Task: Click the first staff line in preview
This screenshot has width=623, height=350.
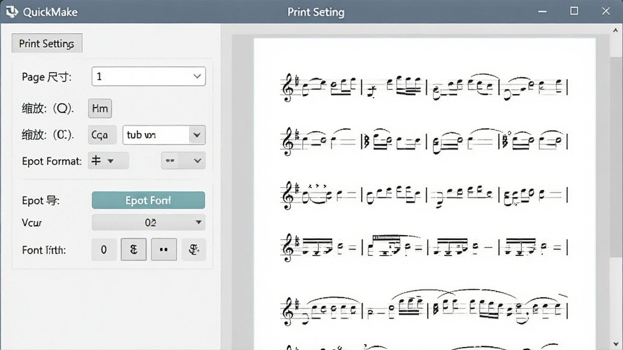Action: coord(424,86)
